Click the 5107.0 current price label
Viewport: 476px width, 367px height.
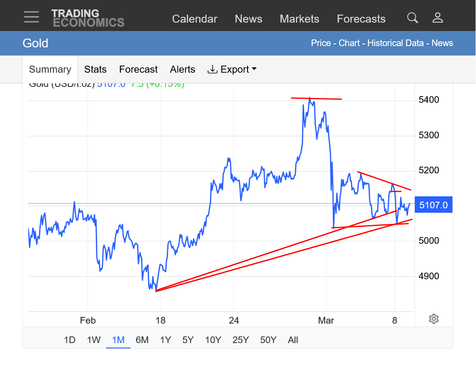(433, 205)
